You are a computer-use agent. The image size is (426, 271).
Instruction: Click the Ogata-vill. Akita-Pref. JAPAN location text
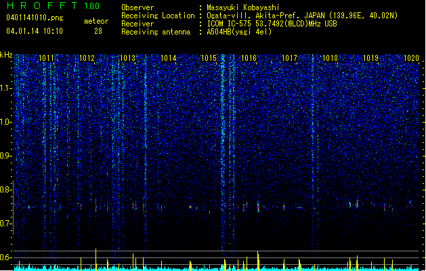click(302, 16)
